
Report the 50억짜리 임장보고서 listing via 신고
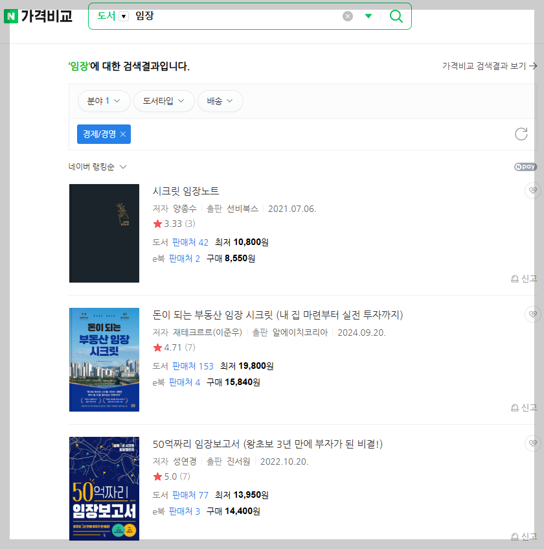click(528, 536)
